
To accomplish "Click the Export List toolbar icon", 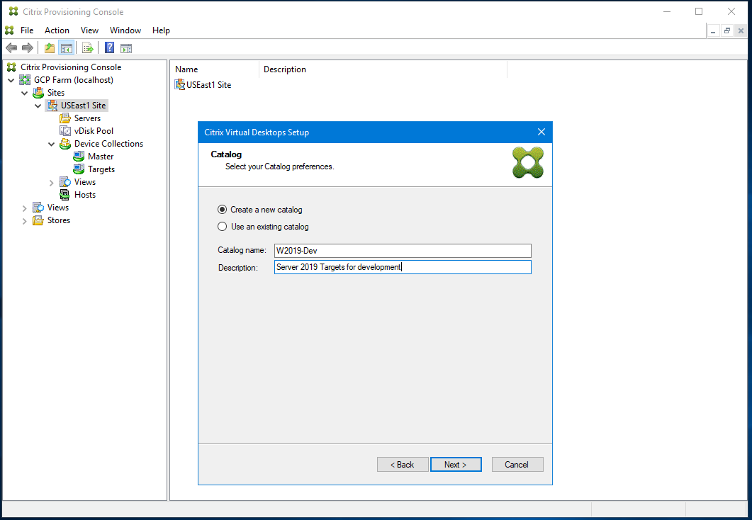I will 87,47.
